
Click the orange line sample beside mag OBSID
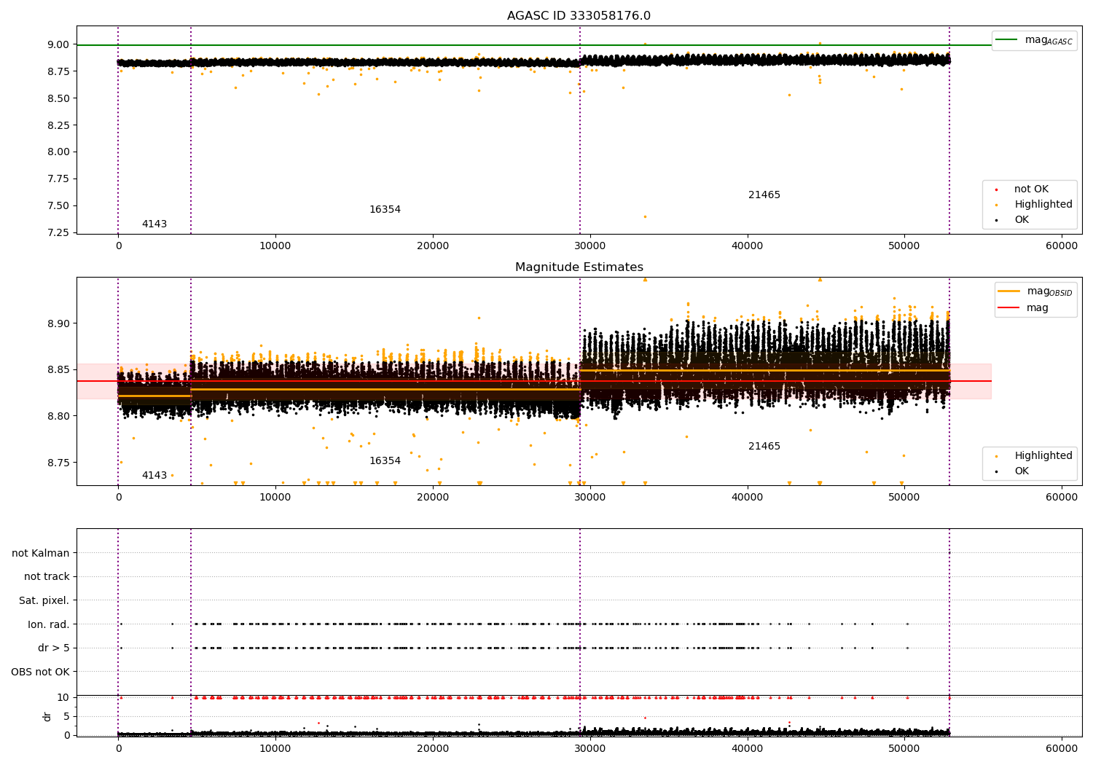1008,291
